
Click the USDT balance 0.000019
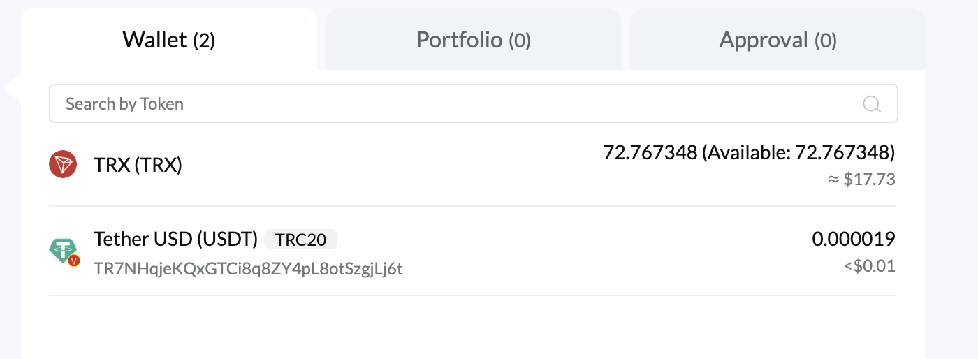pos(853,240)
